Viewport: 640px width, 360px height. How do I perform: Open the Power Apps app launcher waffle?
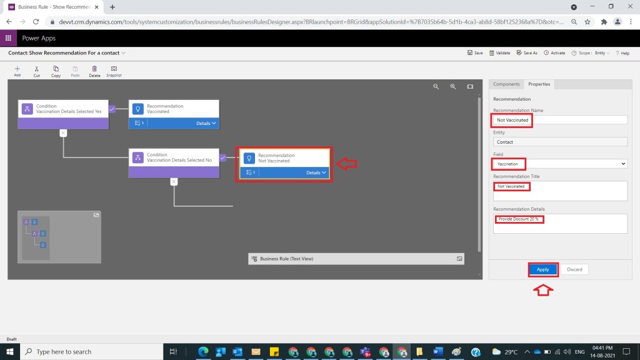coord(9,38)
